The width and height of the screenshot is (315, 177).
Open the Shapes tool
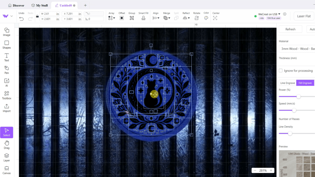(7, 45)
